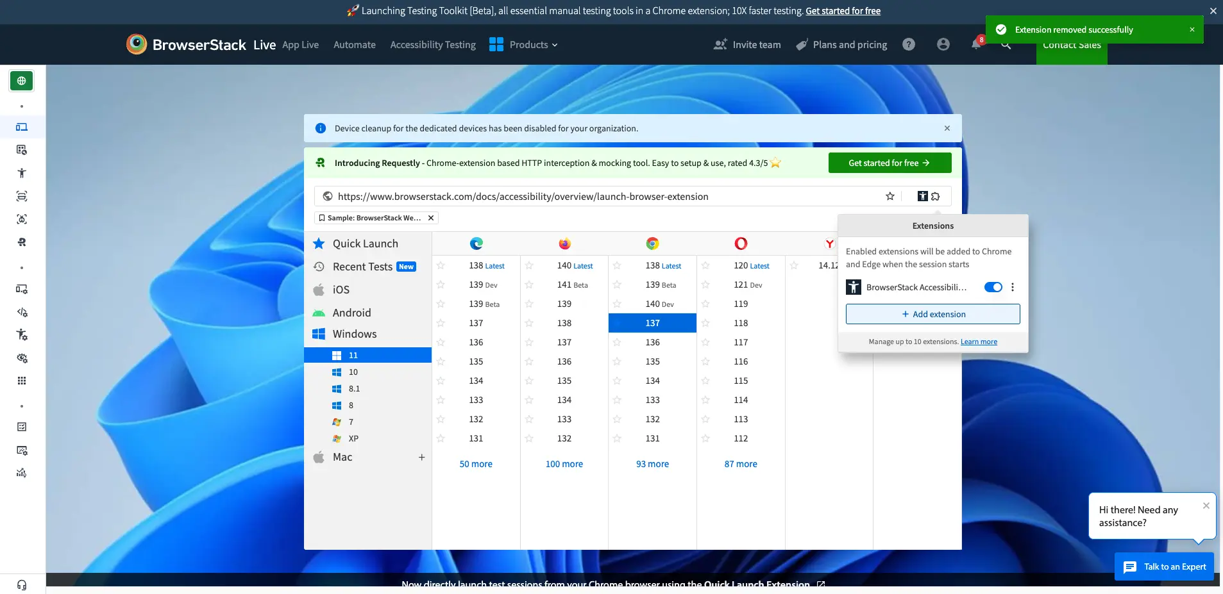This screenshot has width=1223, height=594.
Task: Click the accessibility figure icon in left sidebar
Action: [22, 173]
